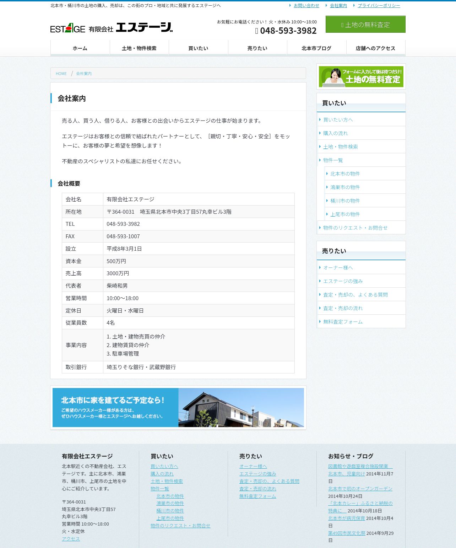Open the 店舗へのアクセス navigation tab
This screenshot has height=548, width=456.
pyautogui.click(x=376, y=48)
